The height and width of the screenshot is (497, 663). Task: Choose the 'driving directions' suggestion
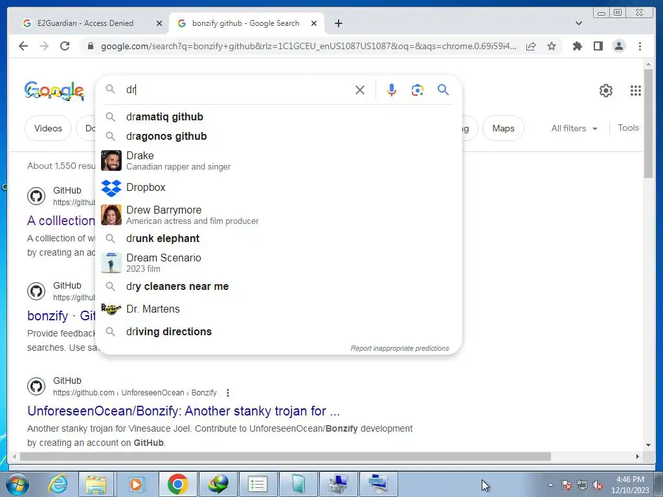pyautogui.click(x=278, y=331)
